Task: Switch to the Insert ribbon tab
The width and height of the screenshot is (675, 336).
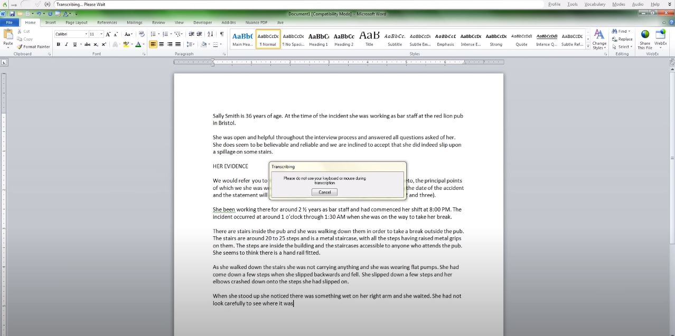Action: coord(50,23)
